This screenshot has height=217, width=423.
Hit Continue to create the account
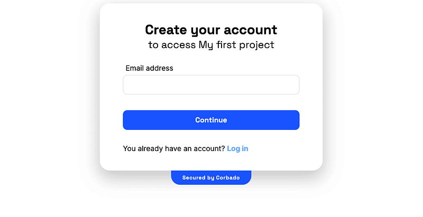[x=211, y=120]
